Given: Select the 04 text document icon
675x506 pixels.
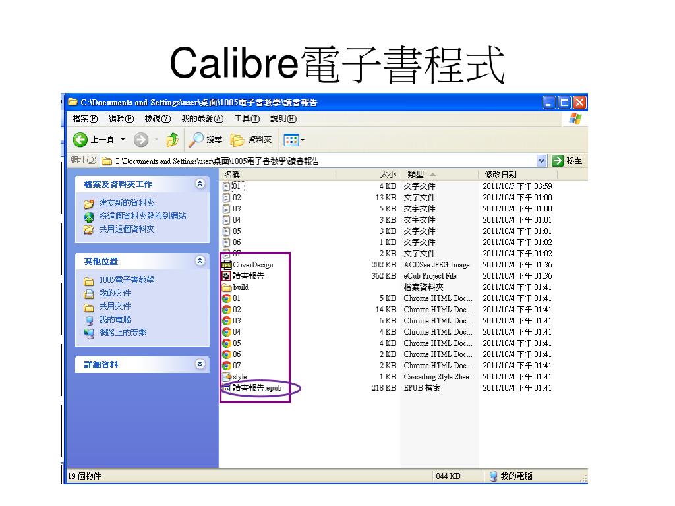Looking at the screenshot, I should [227, 220].
